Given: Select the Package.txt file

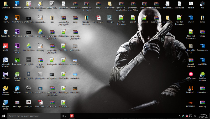Looking at the screenshot, I should tap(52, 61).
